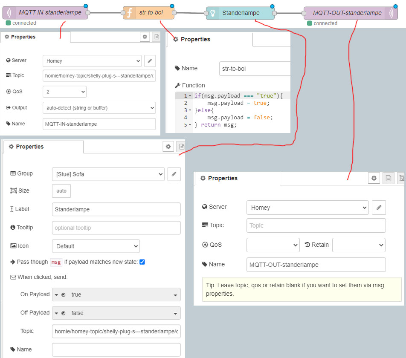The width and height of the screenshot is (406, 358).
Task: Collapse code fold arrow on line 3 else
Action: pyautogui.click(x=190, y=110)
